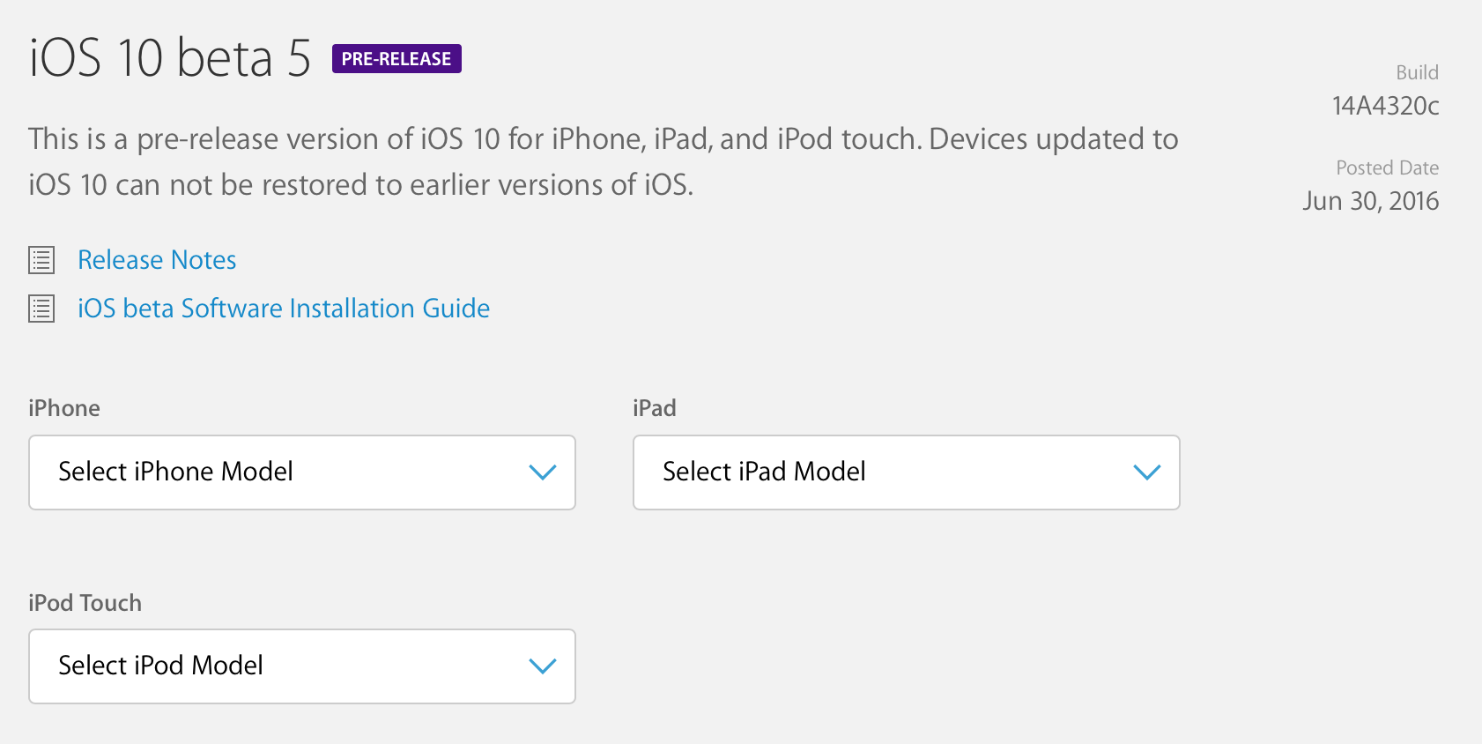This screenshot has height=744, width=1482.
Task: Click the purple PRE-RELEASE badge
Action: point(396,59)
